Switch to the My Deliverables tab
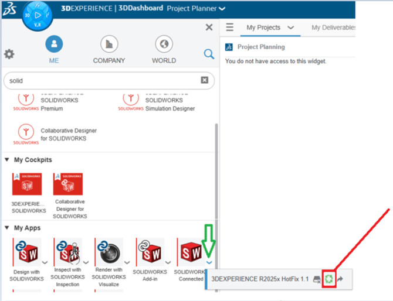This screenshot has width=393, height=301. [x=333, y=28]
